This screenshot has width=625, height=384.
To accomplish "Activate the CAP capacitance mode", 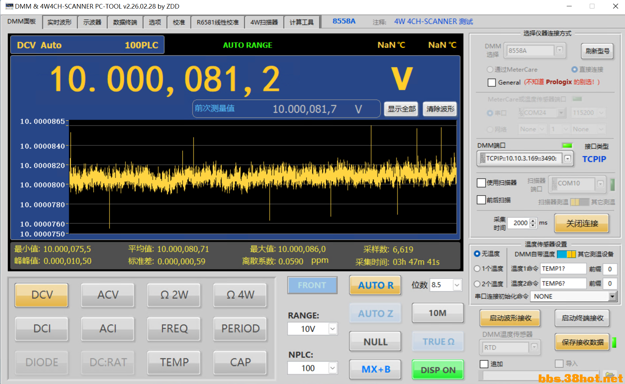I will (240, 362).
